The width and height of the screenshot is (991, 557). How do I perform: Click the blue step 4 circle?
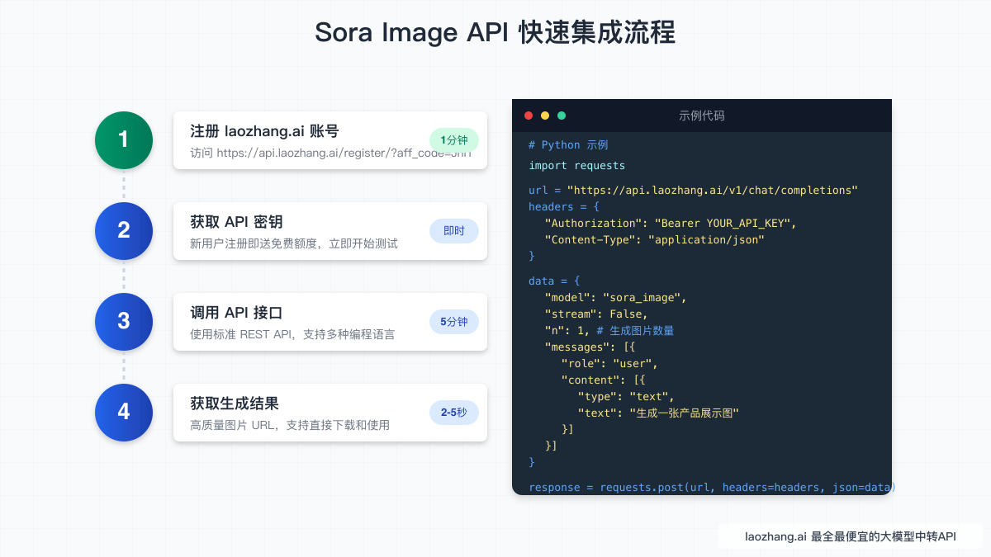(124, 413)
